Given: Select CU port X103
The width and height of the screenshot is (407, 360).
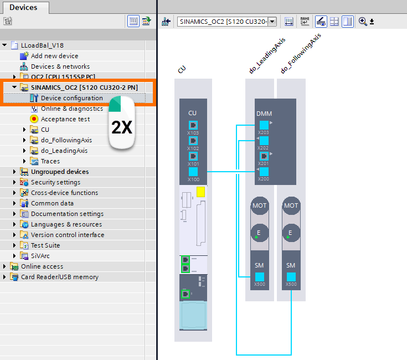Looking at the screenshot, I should click(x=193, y=125).
